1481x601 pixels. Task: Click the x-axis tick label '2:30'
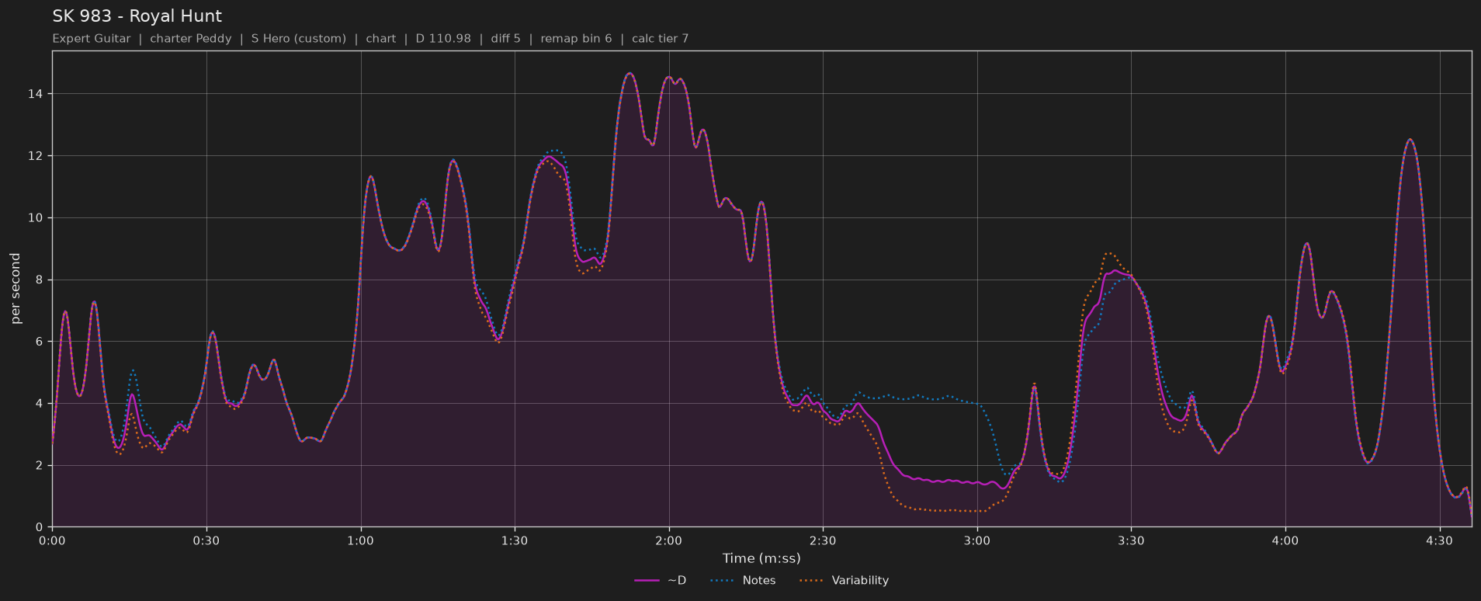coord(823,541)
